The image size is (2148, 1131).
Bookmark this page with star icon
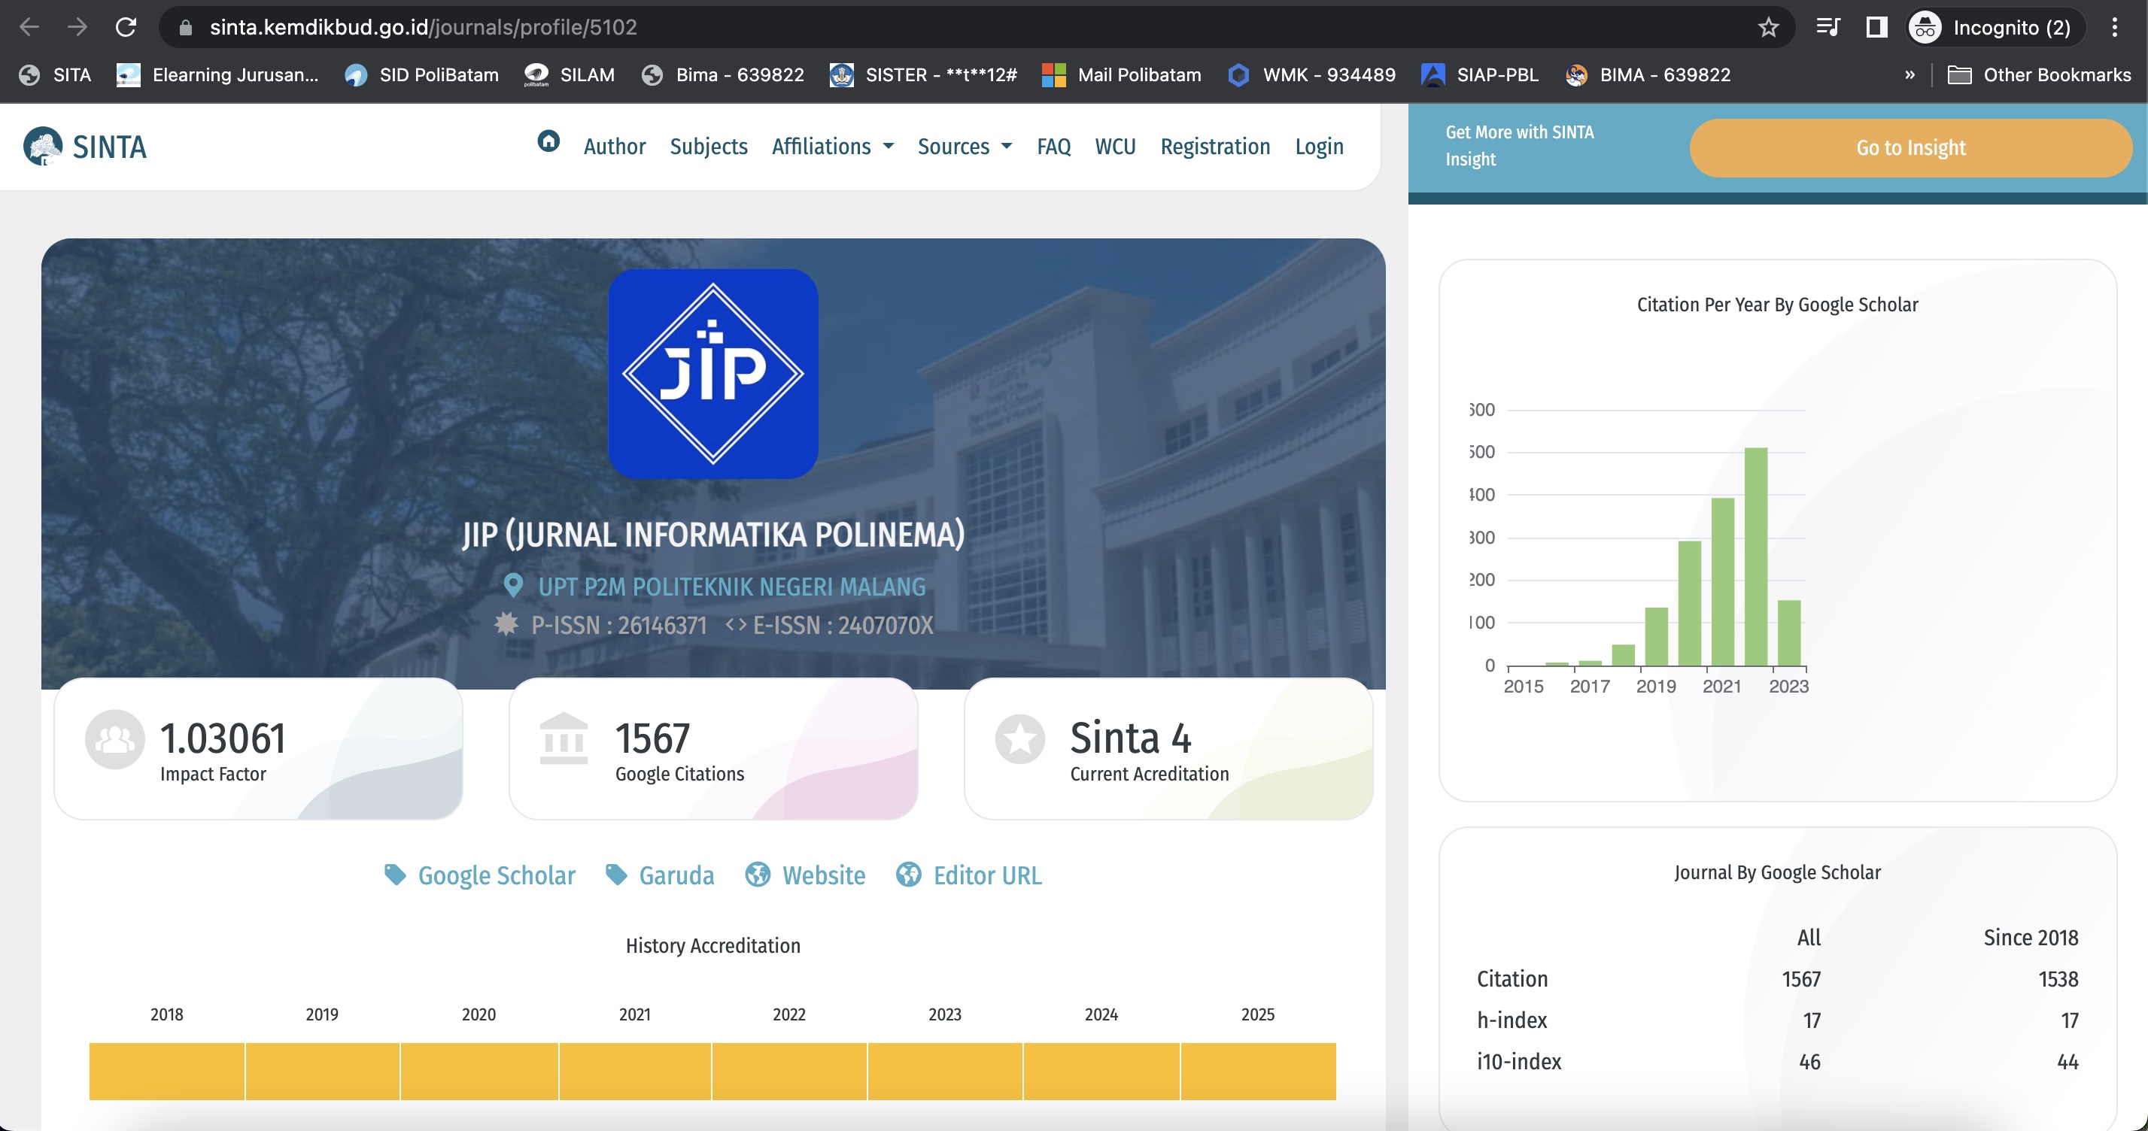(x=1768, y=28)
